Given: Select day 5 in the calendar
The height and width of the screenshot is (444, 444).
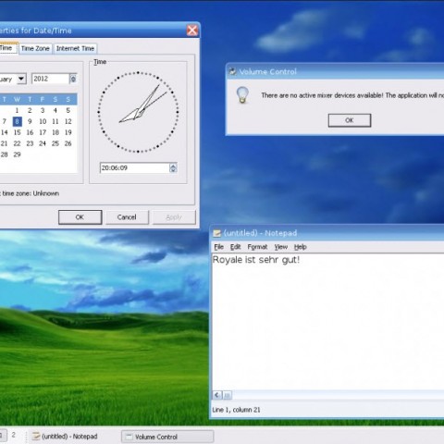Looking at the screenshot, I should (68, 110).
